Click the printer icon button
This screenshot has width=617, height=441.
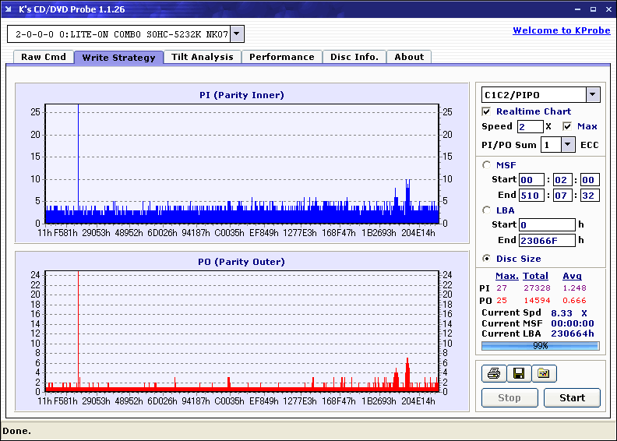(494, 373)
